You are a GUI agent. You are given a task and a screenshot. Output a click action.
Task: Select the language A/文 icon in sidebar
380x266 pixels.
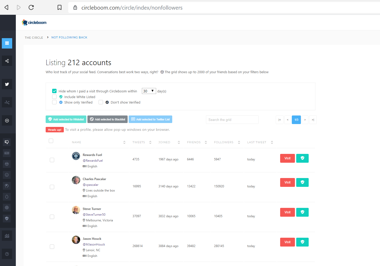click(7, 153)
